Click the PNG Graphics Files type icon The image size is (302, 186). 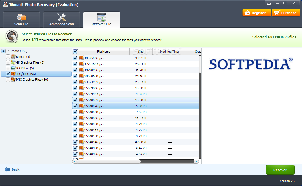pos(13,79)
